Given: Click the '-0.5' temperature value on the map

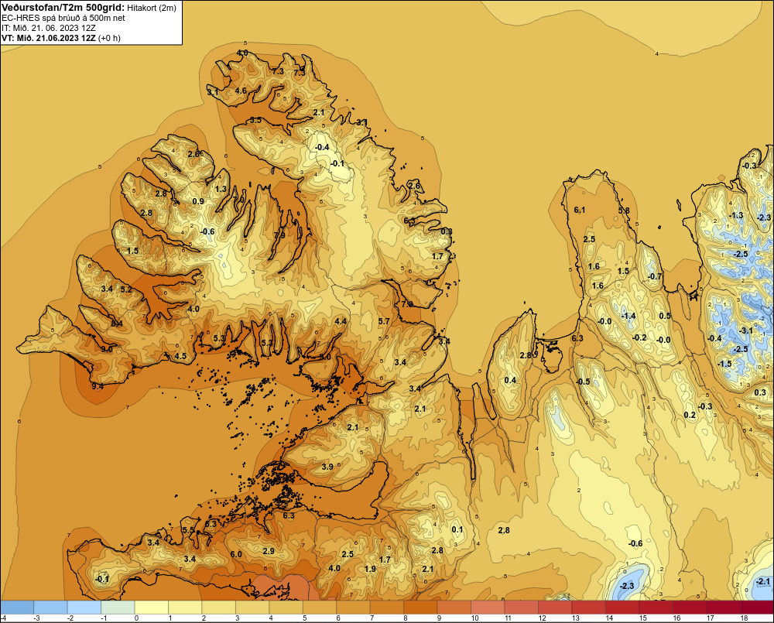Looking at the screenshot, I should coord(583,381).
